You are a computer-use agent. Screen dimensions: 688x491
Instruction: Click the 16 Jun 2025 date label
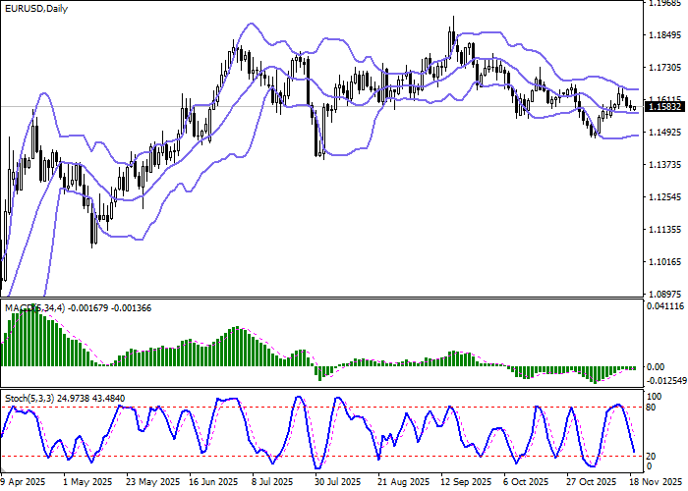click(211, 483)
